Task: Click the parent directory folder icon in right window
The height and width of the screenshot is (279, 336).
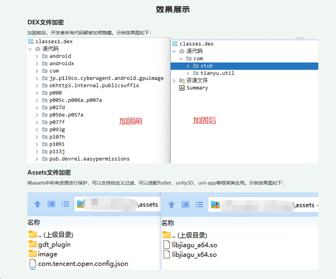Action: point(166,235)
